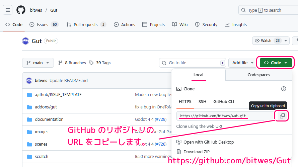The image size is (298, 167).
Task: Open the Security tab
Action: (206, 25)
